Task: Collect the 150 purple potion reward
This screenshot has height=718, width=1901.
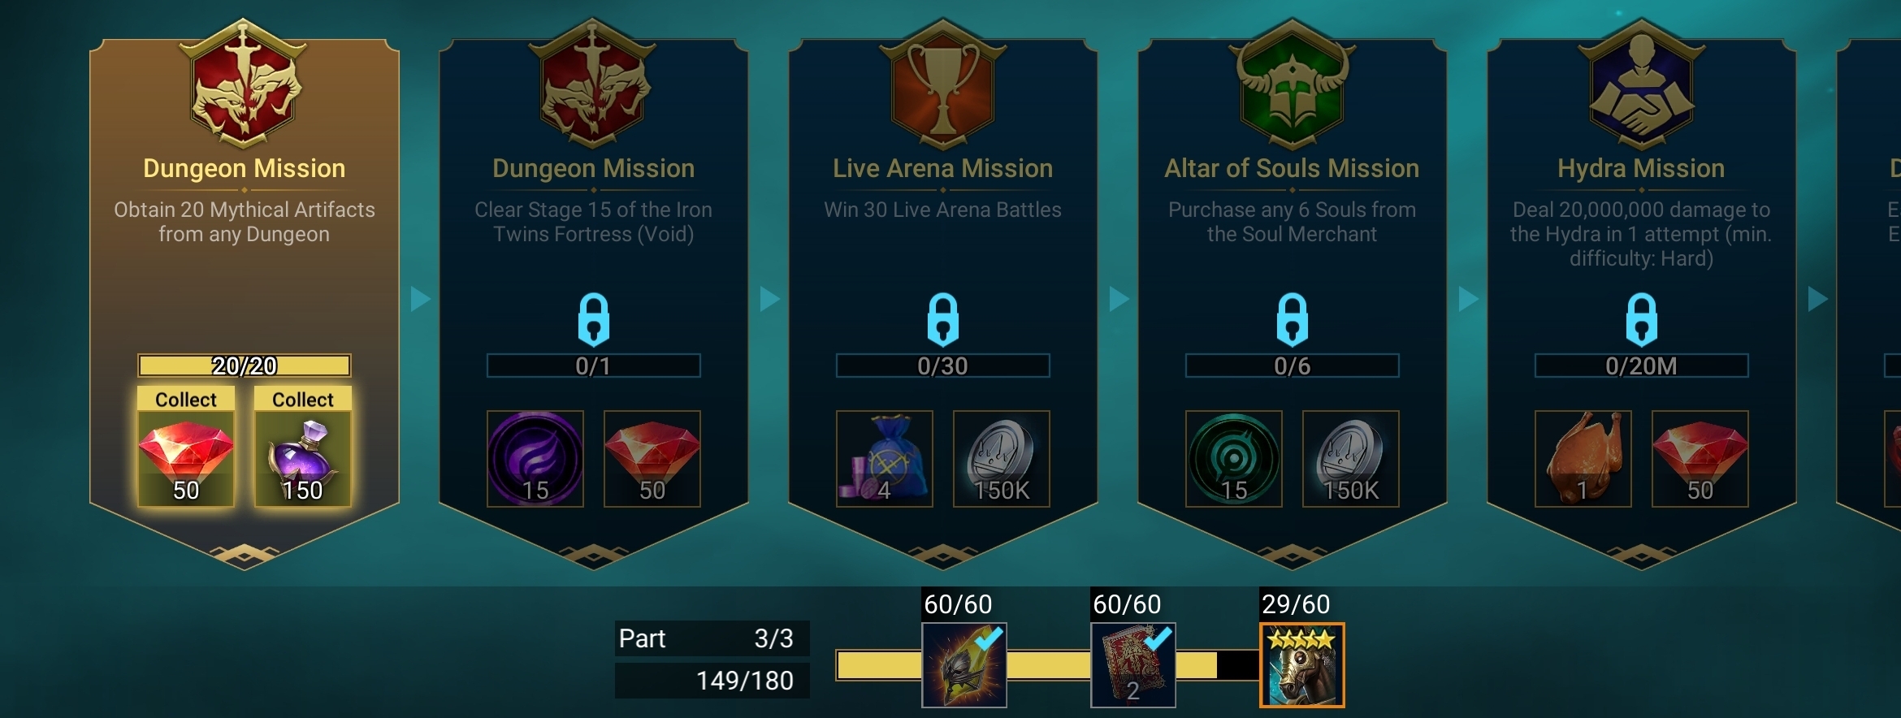Action: click(x=303, y=446)
